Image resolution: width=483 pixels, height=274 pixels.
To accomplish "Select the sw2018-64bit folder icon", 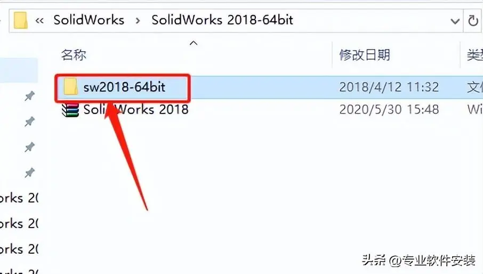I will pyautogui.click(x=70, y=86).
